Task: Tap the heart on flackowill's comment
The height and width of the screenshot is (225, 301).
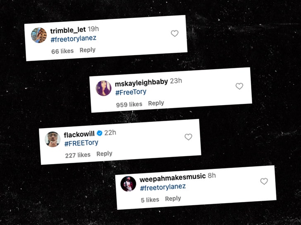Action: coord(188,137)
